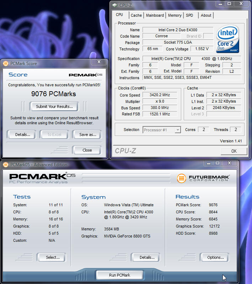The image size is (252, 284).
Task: Switch to the Cache tab
Action: (x=136, y=15)
